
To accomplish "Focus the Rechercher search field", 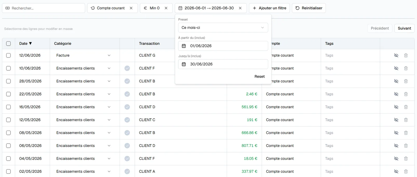I will (x=44, y=8).
